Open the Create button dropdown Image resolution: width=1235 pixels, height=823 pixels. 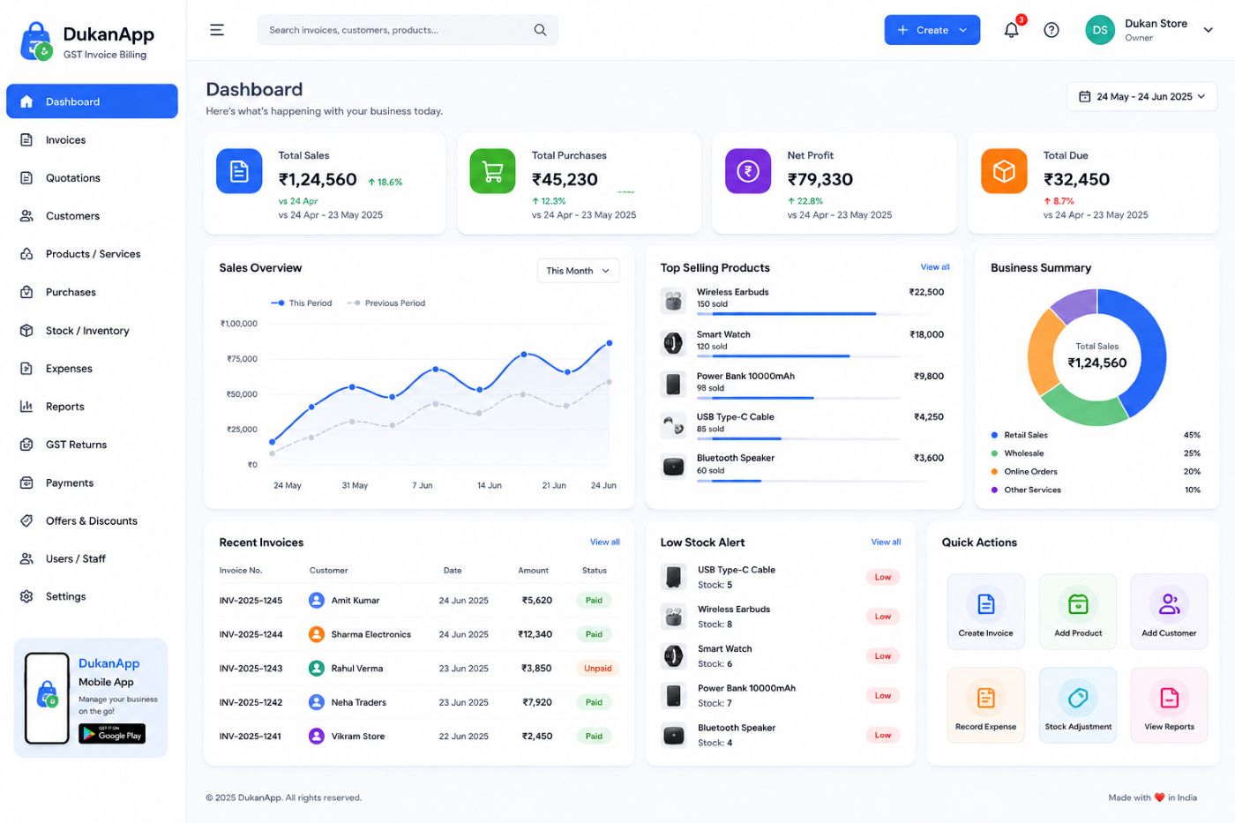(x=932, y=30)
